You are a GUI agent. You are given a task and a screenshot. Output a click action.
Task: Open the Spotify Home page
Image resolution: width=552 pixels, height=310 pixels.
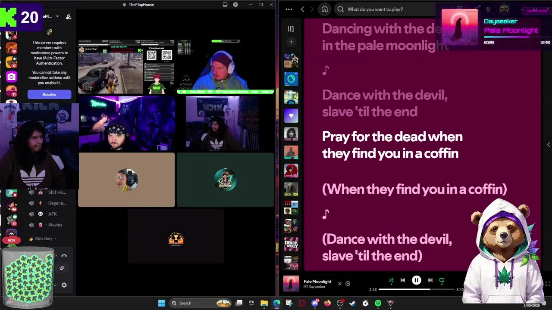[324, 9]
